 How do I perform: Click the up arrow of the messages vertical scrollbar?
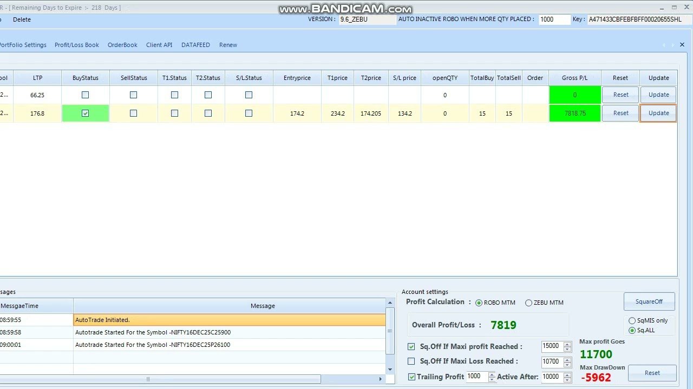[390, 303]
